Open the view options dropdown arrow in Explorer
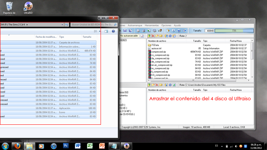The height and width of the screenshot is (150, 267). (x=100, y=31)
